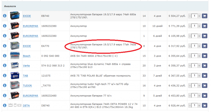
Task: Increase quantity for DETA DB740
Action: tap(199, 106)
